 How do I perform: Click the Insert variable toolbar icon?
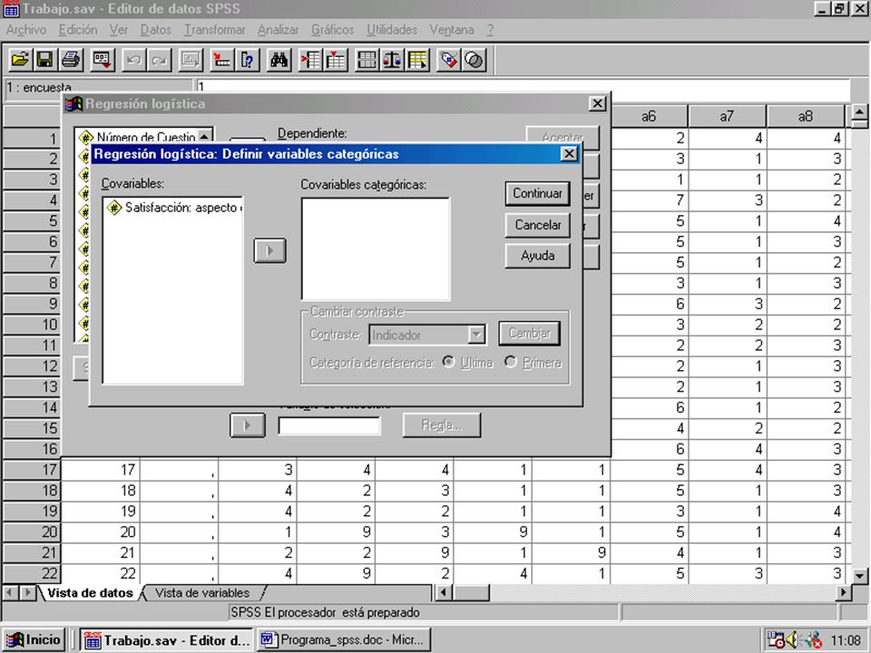click(336, 60)
